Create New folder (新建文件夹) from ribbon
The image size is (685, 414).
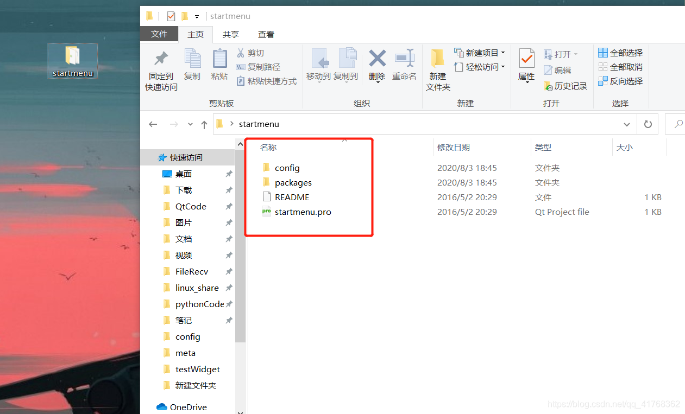tap(438, 70)
